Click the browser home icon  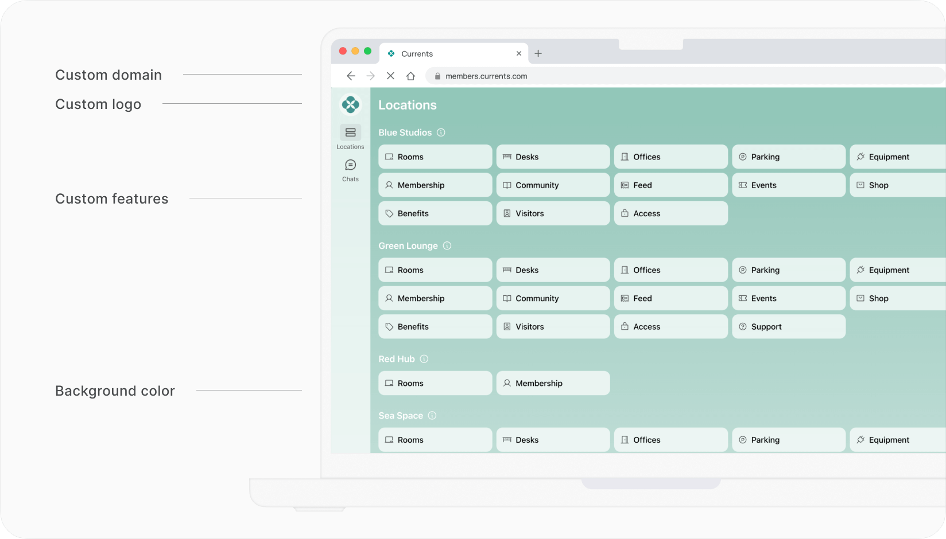click(x=410, y=76)
